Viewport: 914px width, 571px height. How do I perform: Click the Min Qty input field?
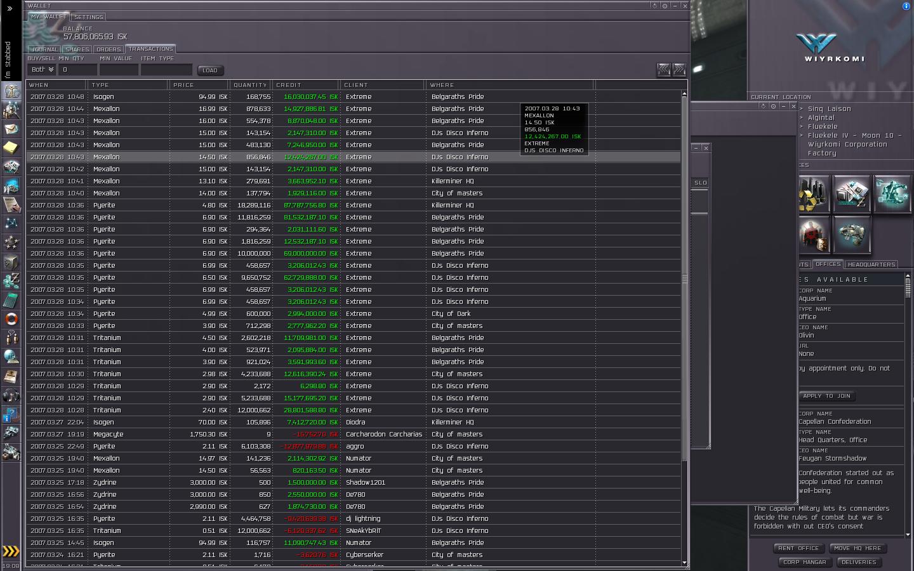(x=78, y=70)
